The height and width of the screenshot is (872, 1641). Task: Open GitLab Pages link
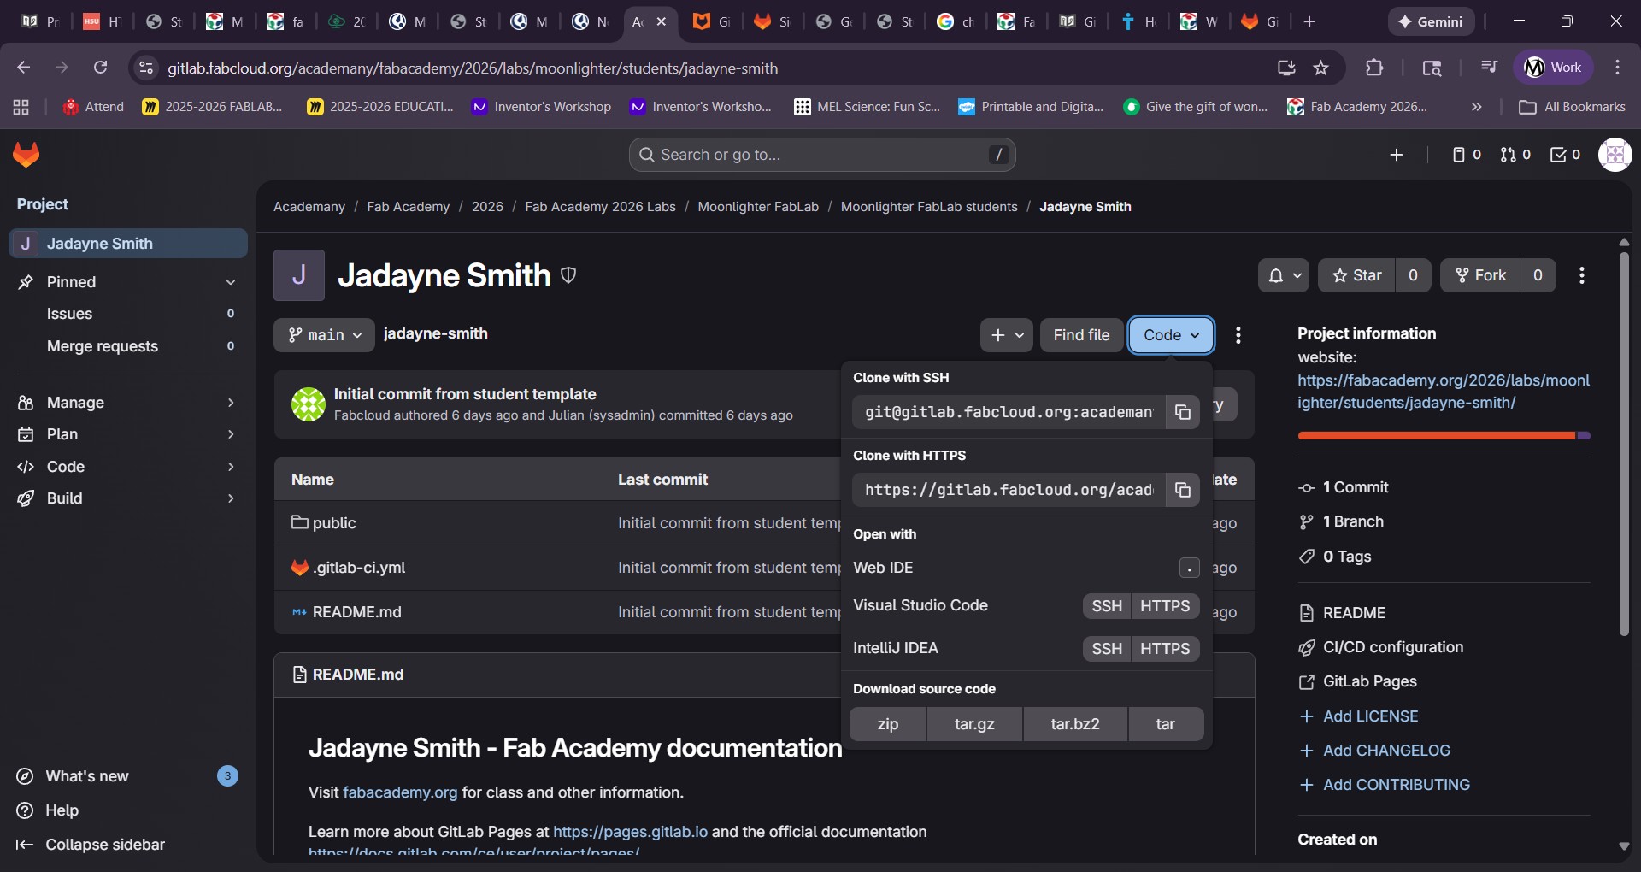click(x=1369, y=681)
